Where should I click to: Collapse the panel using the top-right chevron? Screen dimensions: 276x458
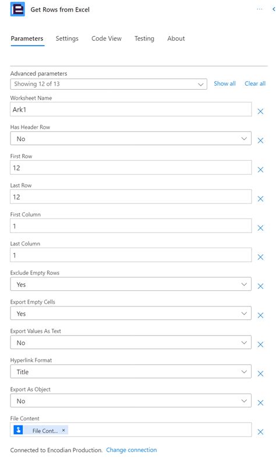tap(274, 9)
